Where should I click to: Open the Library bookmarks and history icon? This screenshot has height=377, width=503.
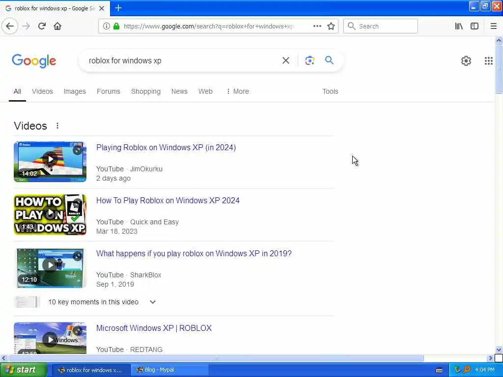point(459,27)
